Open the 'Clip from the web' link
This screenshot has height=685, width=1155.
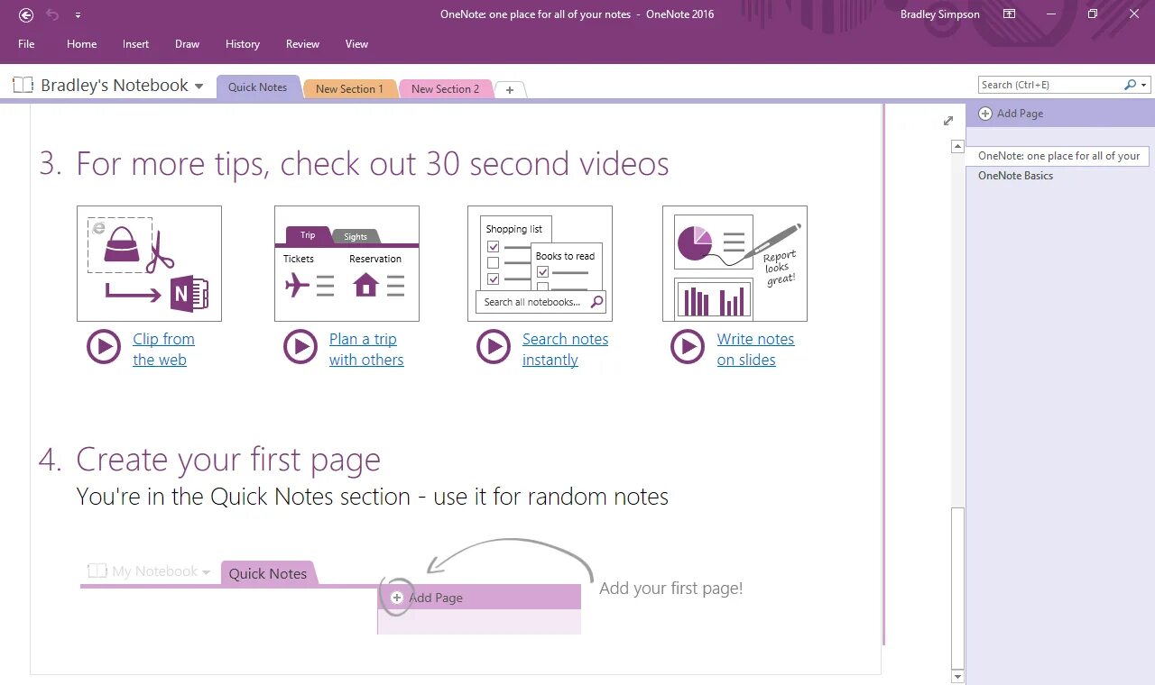(x=163, y=349)
